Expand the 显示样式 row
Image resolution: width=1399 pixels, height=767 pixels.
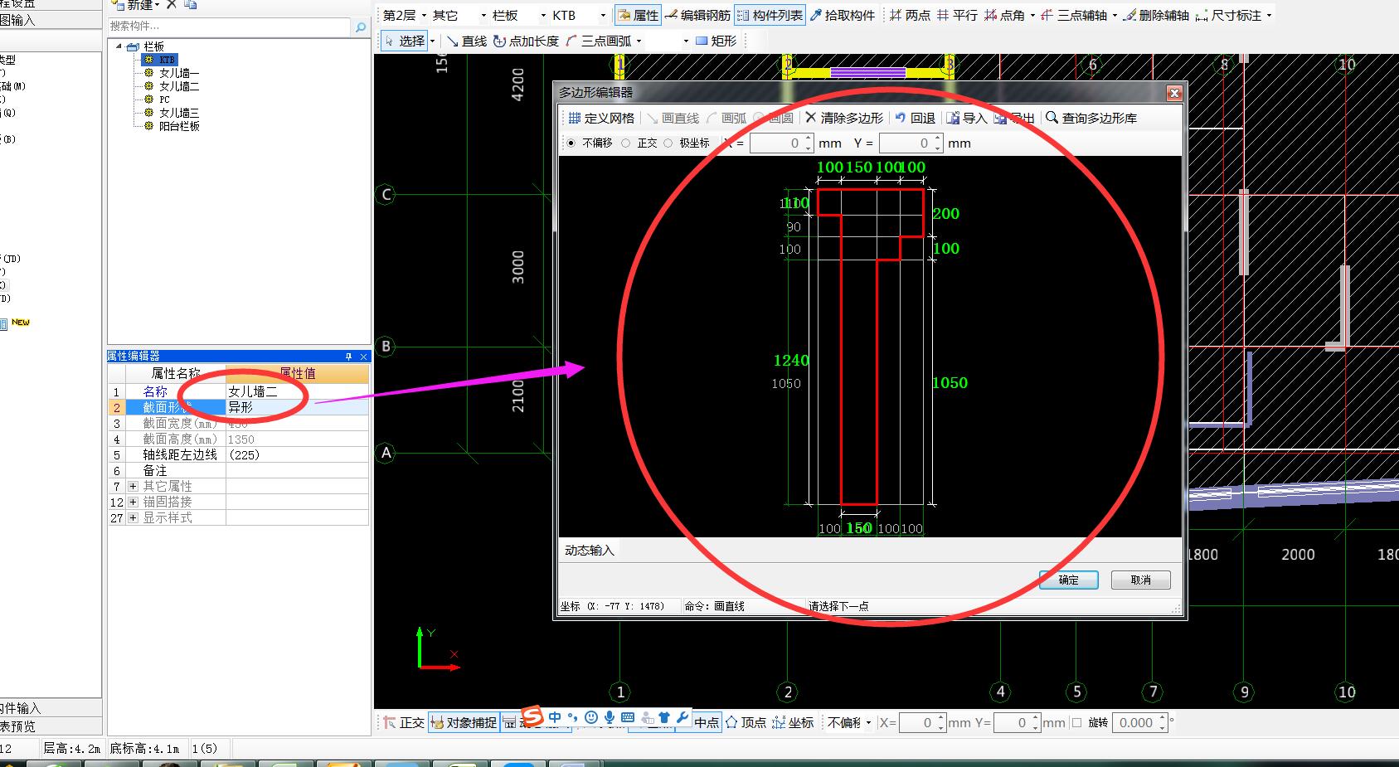133,517
